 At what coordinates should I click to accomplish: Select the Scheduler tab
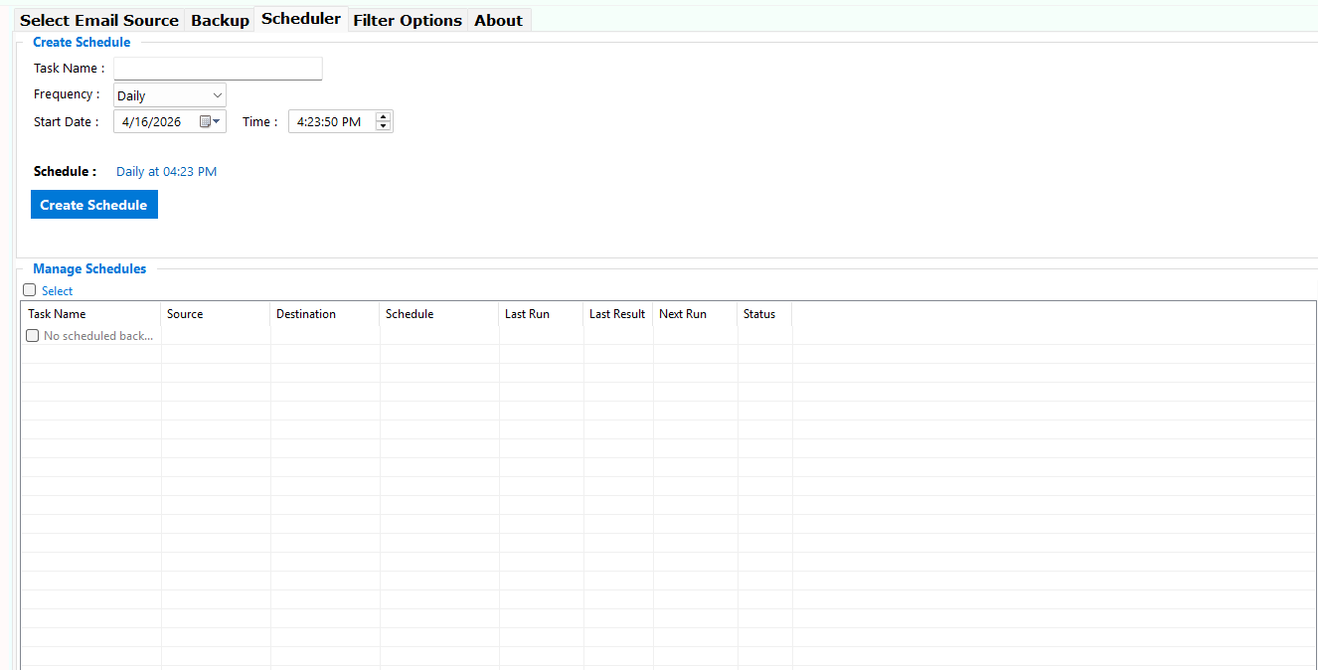point(301,19)
